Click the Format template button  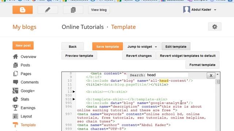[x=202, y=65]
